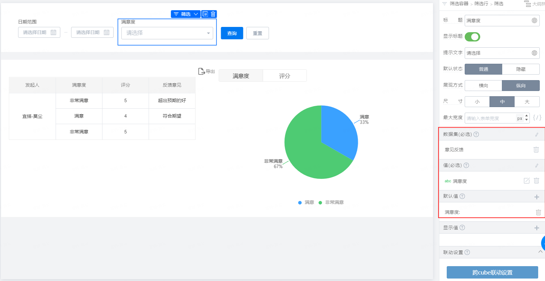Click help icon next to 值(必选)
Viewport: 545px width, 281px height.
[466, 165]
